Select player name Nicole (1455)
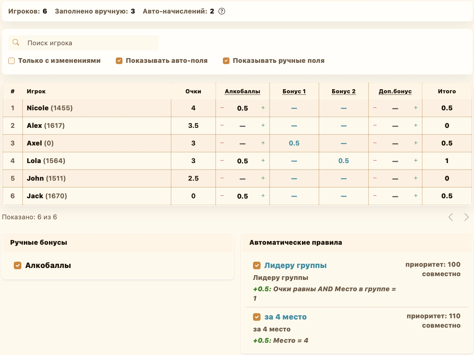The height and width of the screenshot is (355, 474). point(50,108)
